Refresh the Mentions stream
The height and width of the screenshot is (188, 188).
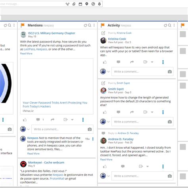(x=85, y=25)
